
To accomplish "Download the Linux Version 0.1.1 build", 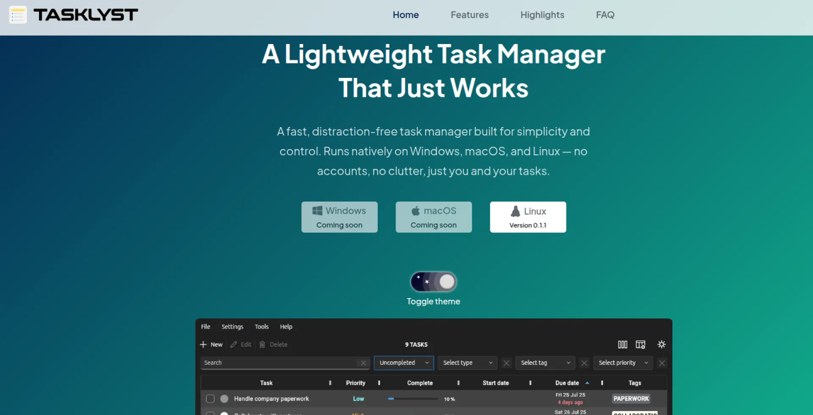I will [x=528, y=217].
